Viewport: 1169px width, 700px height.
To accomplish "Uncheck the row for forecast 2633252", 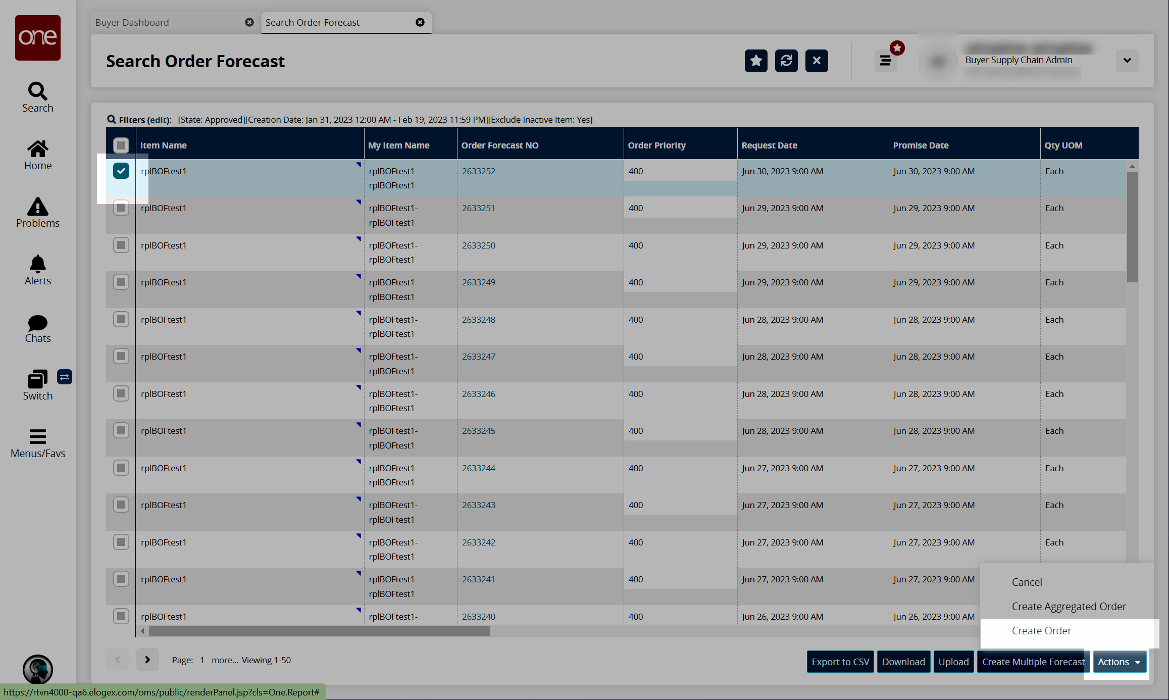I will tap(121, 171).
